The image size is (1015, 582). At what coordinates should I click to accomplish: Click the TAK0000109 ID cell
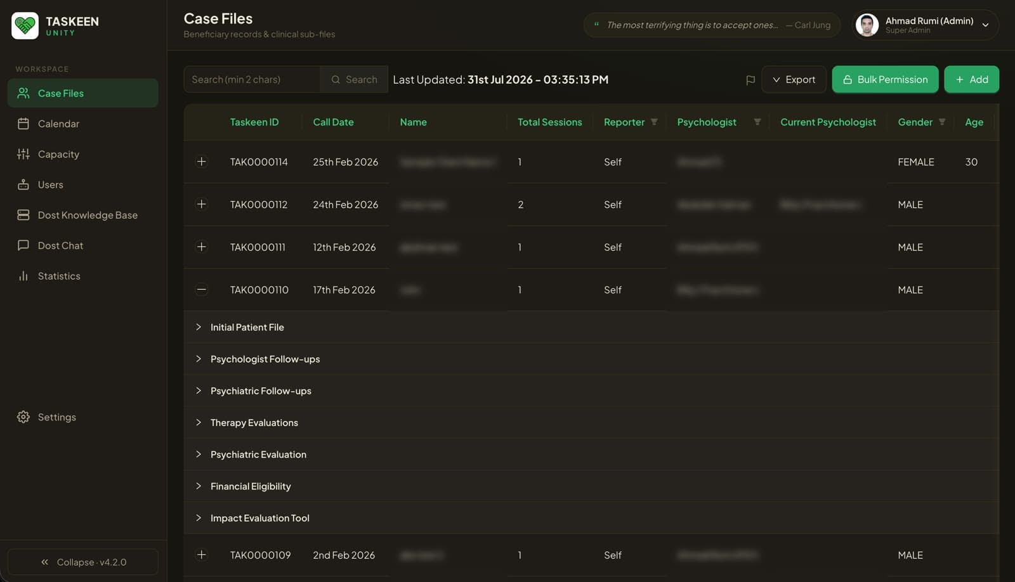coord(260,555)
